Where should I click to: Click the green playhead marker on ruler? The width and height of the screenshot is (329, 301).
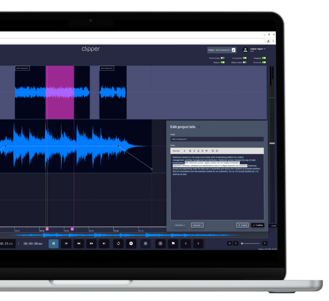click(47, 229)
